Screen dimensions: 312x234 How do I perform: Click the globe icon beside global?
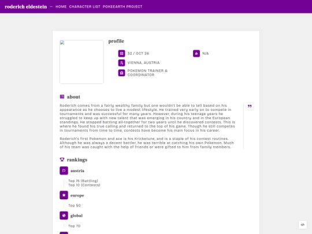64,216
